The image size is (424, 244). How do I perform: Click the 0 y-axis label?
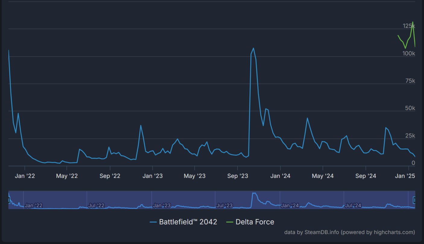pos(413,163)
